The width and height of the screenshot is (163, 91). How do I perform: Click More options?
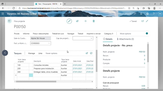(x=126, y=34)
